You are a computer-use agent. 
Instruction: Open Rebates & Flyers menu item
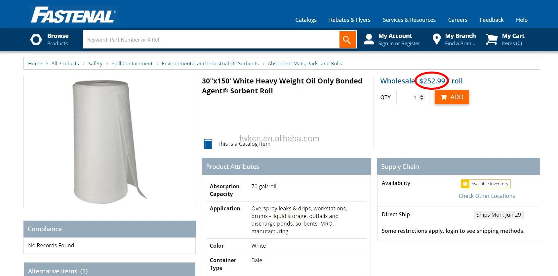(x=350, y=20)
